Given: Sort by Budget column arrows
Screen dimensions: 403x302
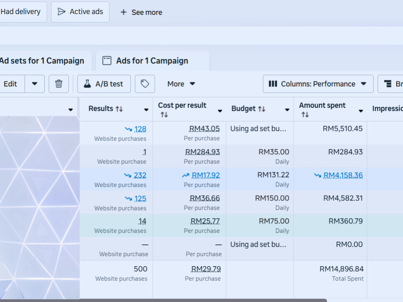Looking at the screenshot, I should (262, 109).
